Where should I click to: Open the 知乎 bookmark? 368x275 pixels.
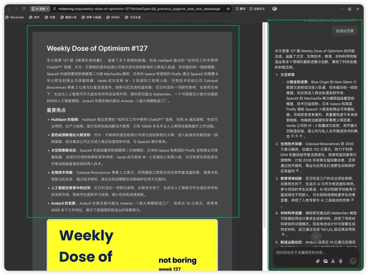pos(34,17)
